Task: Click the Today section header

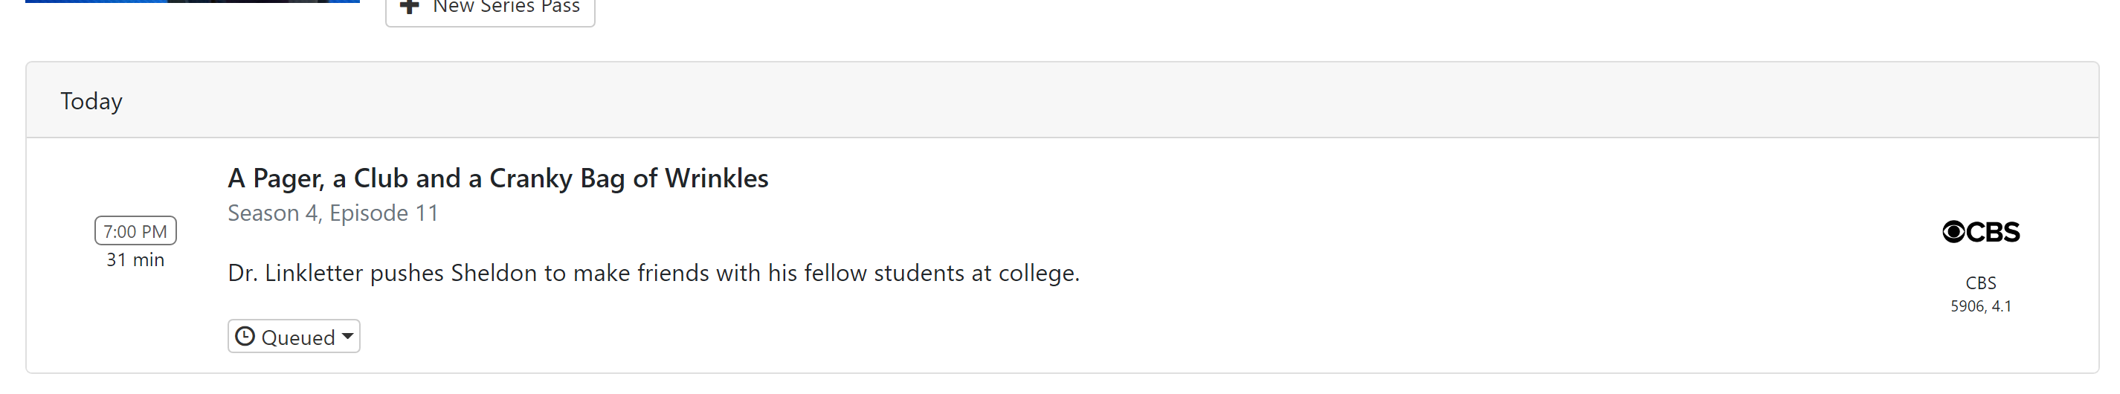Action: pyautogui.click(x=91, y=101)
